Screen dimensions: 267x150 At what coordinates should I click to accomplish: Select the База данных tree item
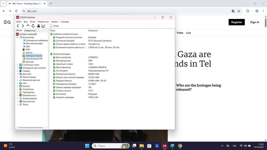(x=27, y=102)
